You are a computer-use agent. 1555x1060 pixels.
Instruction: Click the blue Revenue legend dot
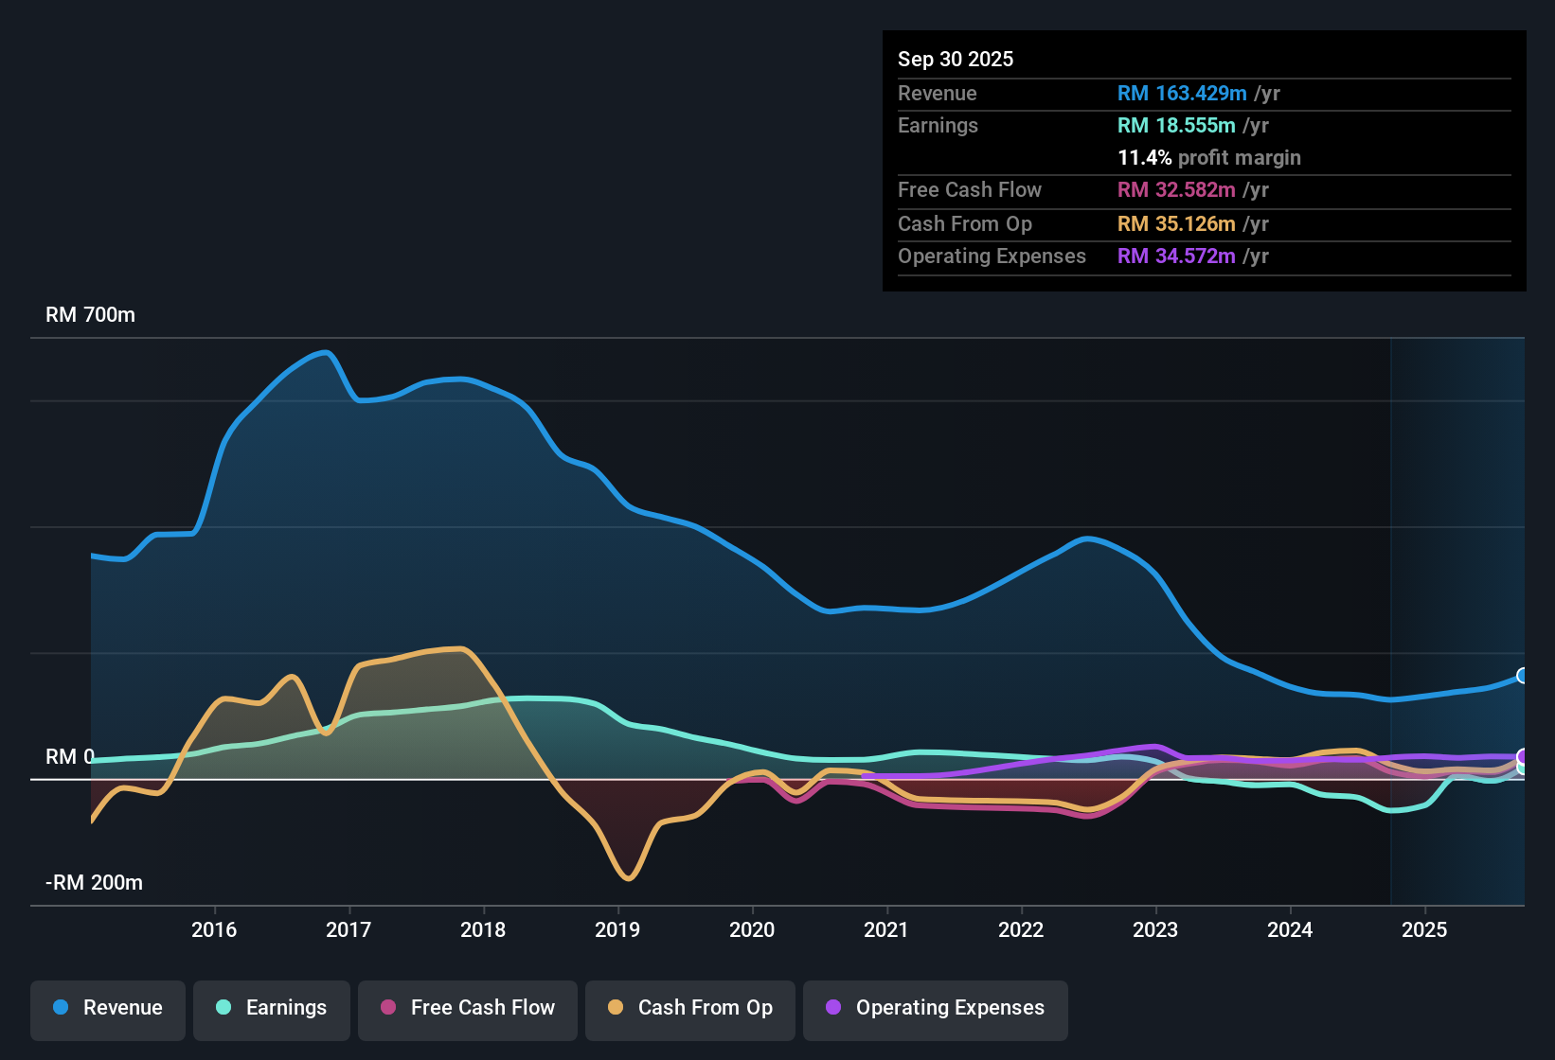pyautogui.click(x=59, y=1008)
